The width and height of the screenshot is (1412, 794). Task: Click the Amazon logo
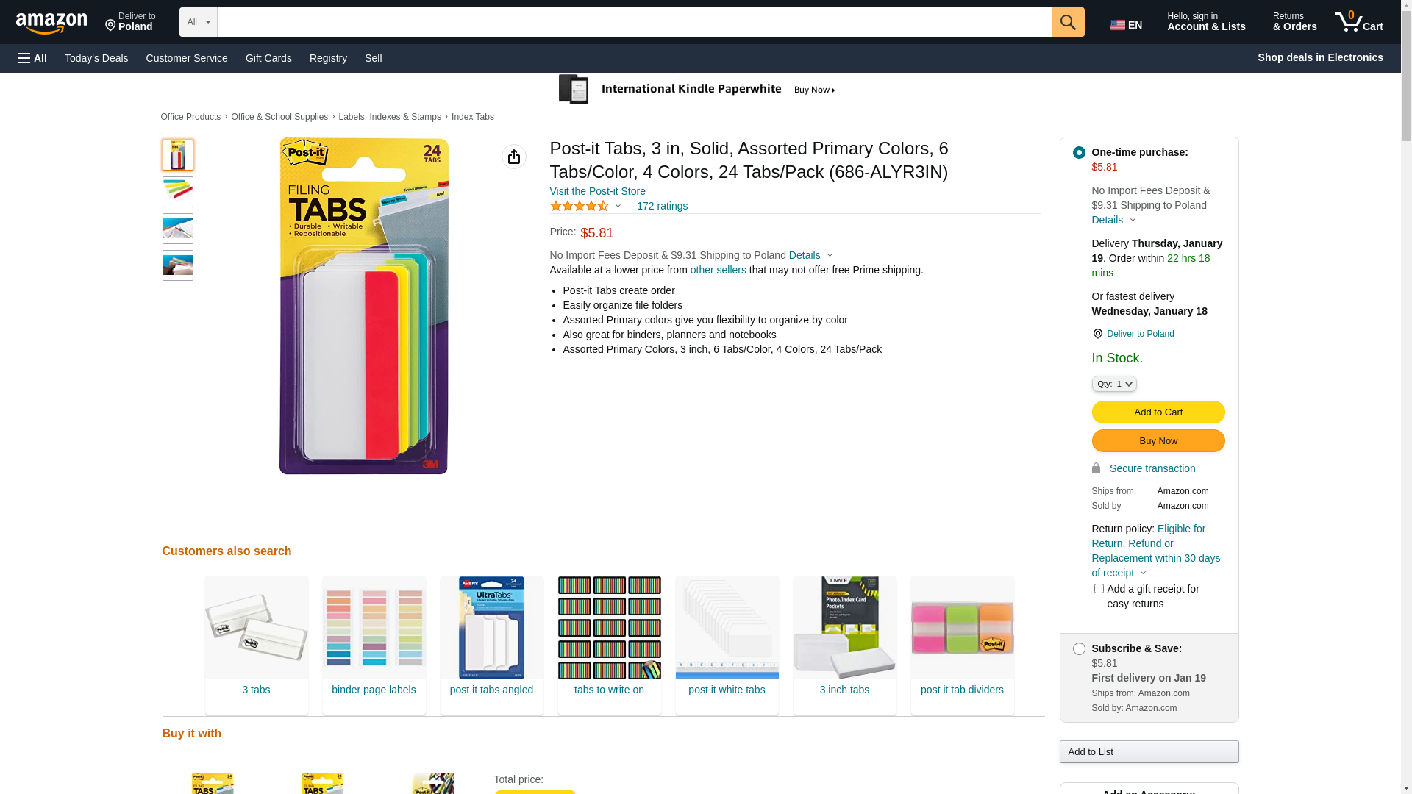(x=51, y=24)
